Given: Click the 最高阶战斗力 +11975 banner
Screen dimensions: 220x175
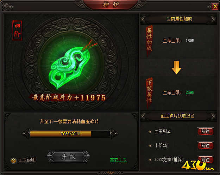Looking at the screenshot, I should point(69,97).
